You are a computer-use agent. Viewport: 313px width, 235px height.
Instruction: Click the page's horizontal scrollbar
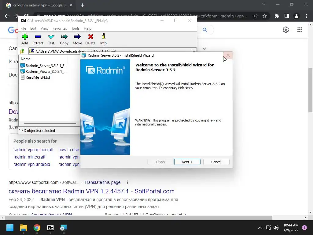coord(139,218)
